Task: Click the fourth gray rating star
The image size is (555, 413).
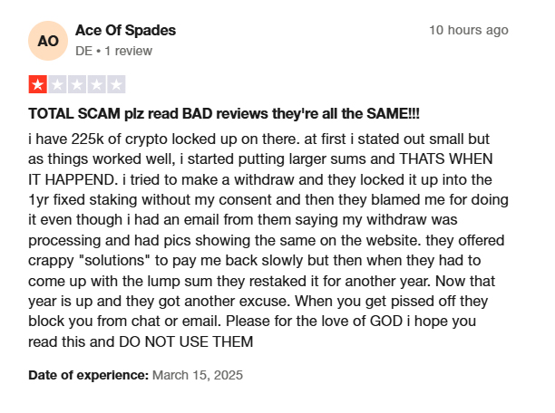Action: pyautogui.click(x=97, y=84)
